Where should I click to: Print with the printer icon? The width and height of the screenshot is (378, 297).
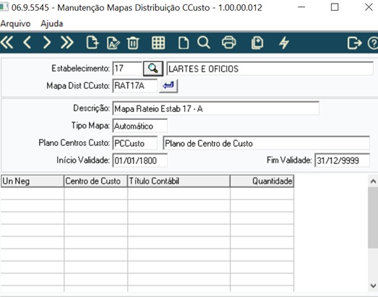[229, 43]
